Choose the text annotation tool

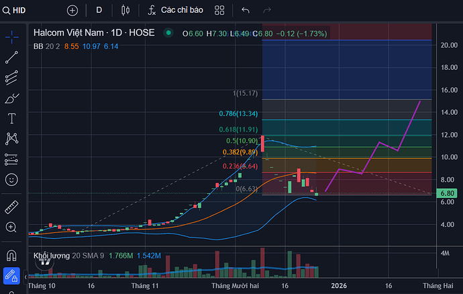(11, 119)
